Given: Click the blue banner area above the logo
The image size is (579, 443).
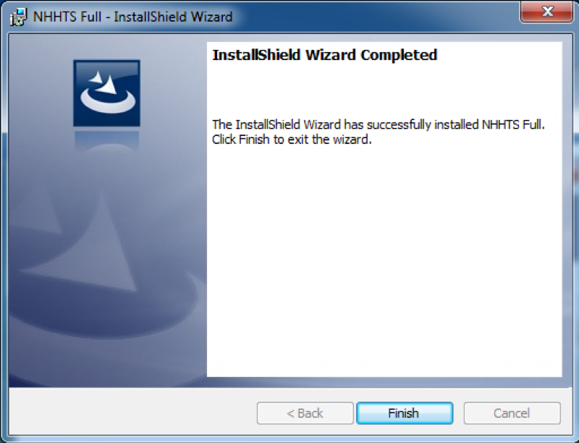Looking at the screenshot, I should [x=106, y=47].
